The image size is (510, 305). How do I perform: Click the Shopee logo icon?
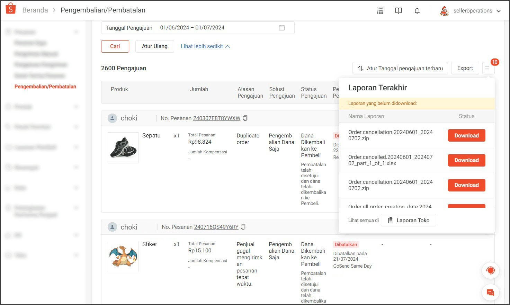click(x=11, y=9)
